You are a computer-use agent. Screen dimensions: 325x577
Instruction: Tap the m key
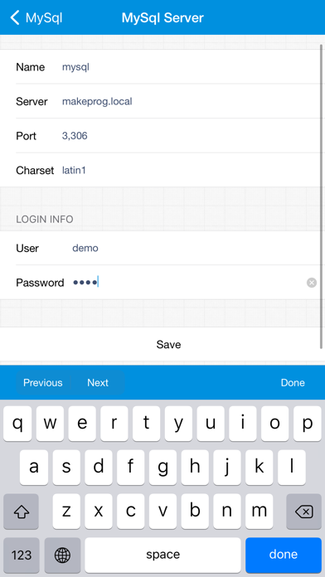259,512
